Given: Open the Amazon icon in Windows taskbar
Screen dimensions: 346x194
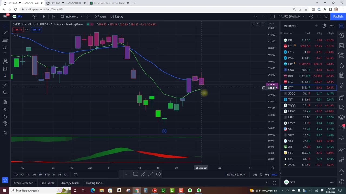Looking at the screenshot, I should coord(119,190).
